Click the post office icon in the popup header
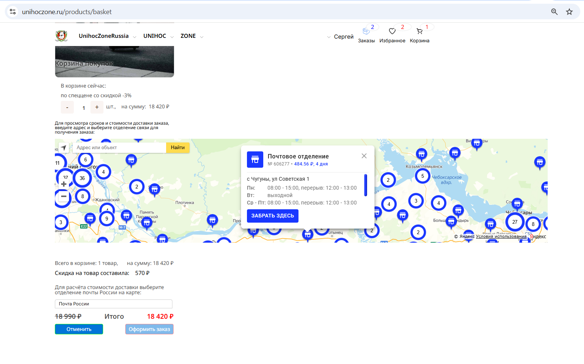The image size is (584, 364). 255,160
